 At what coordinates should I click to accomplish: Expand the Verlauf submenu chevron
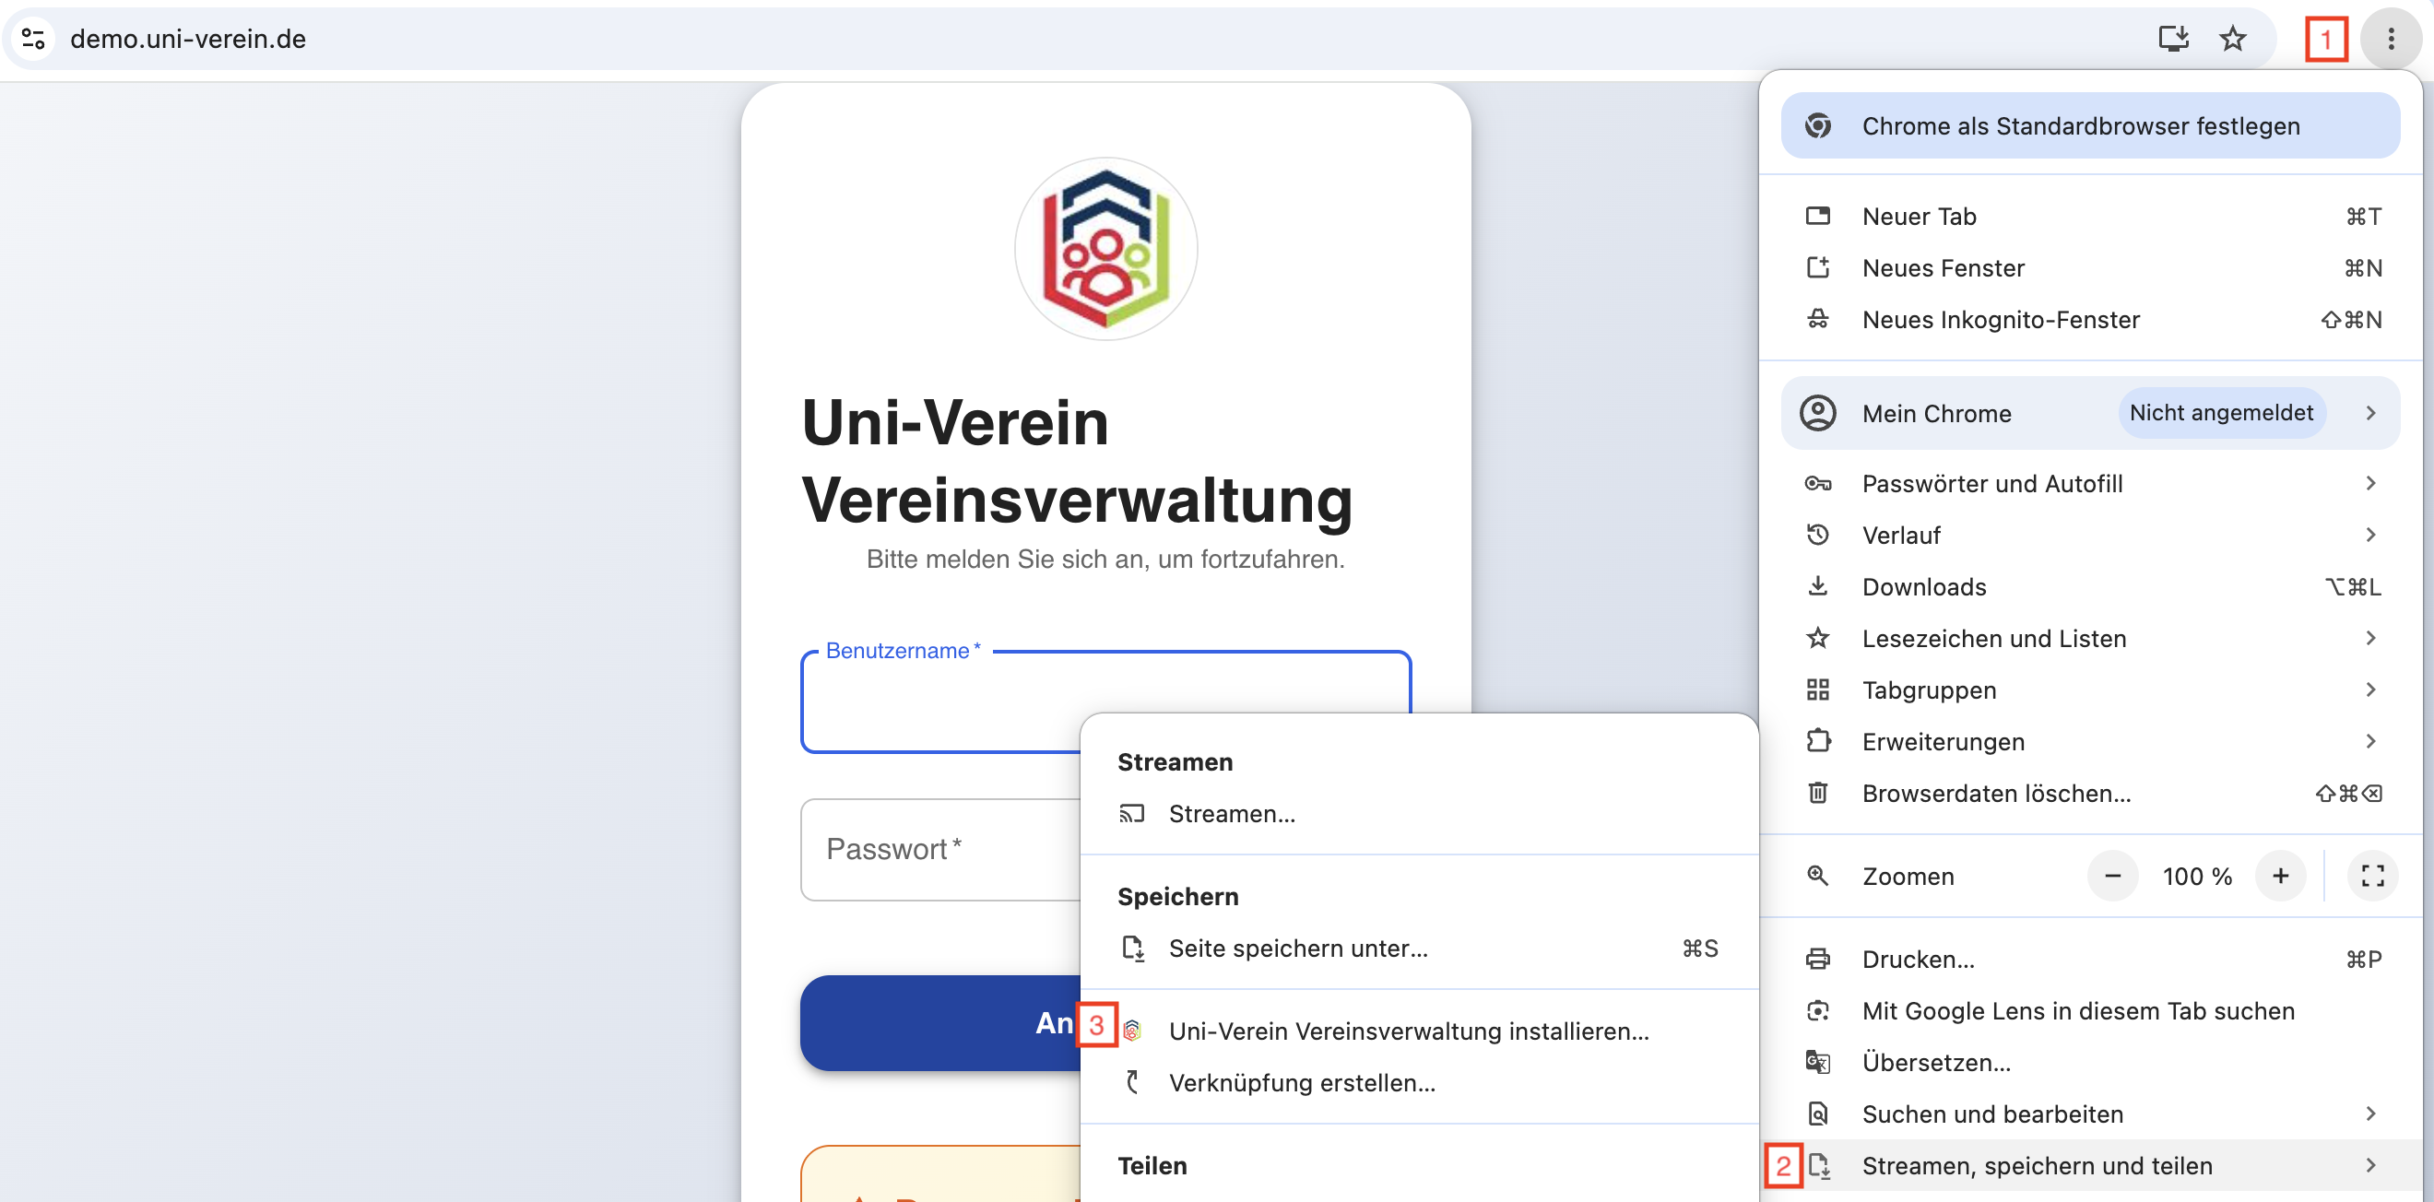coord(2369,535)
